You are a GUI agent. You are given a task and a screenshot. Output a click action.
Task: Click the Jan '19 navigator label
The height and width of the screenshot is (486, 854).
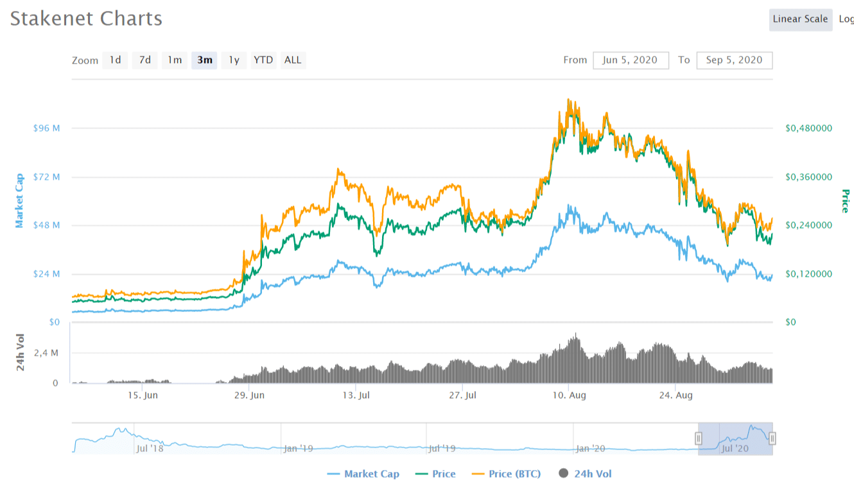(298, 449)
